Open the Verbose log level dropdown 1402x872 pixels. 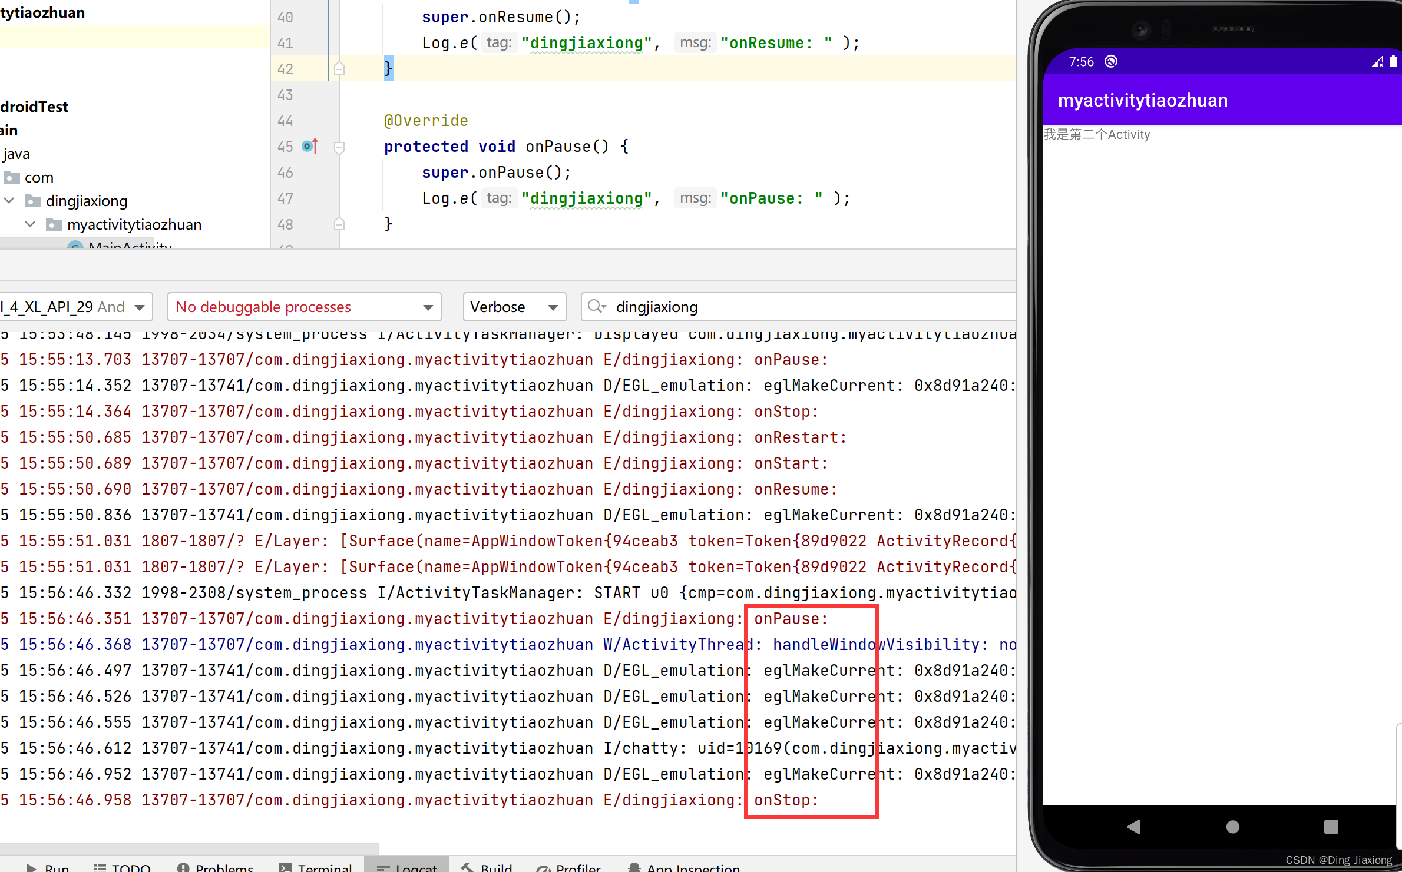[x=514, y=307]
